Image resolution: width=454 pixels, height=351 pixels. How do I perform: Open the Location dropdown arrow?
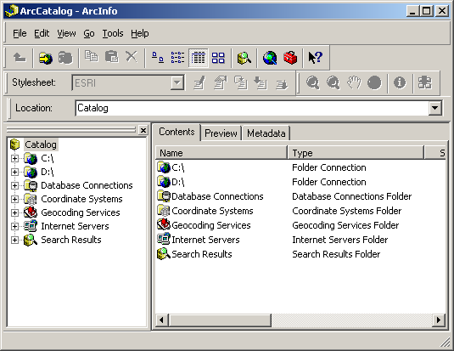434,108
